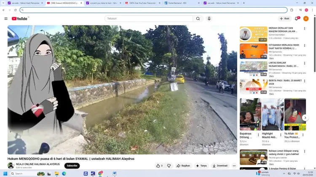316x177 pixels.
Task: Open LINTAS BANJAR NUSANTARAYA thumbnail
Action: click(x=254, y=69)
